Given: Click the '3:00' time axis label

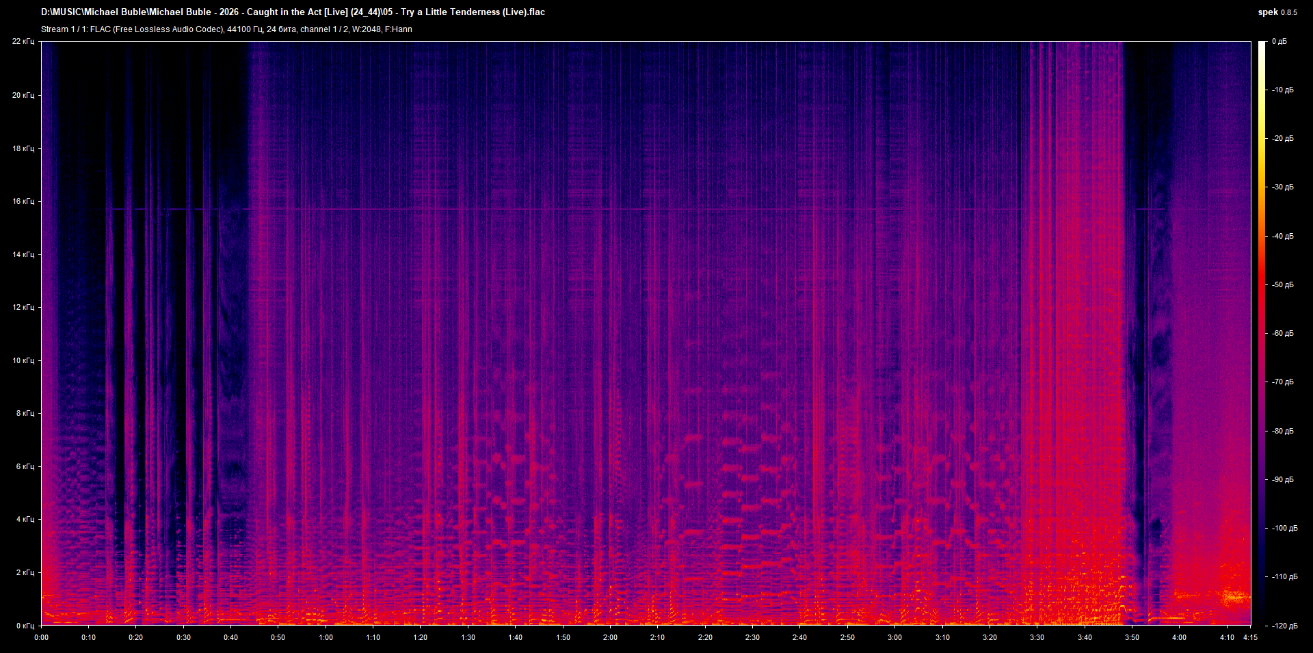Looking at the screenshot, I should point(894,637).
